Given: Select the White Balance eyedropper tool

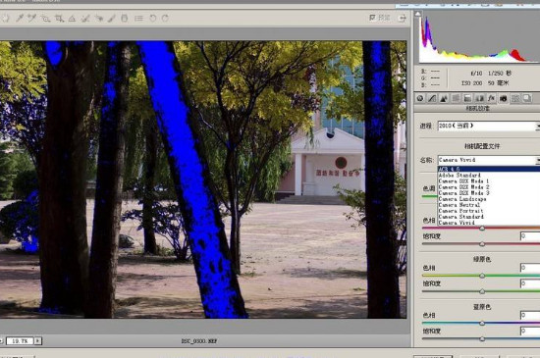Looking at the screenshot, I should tap(20, 18).
